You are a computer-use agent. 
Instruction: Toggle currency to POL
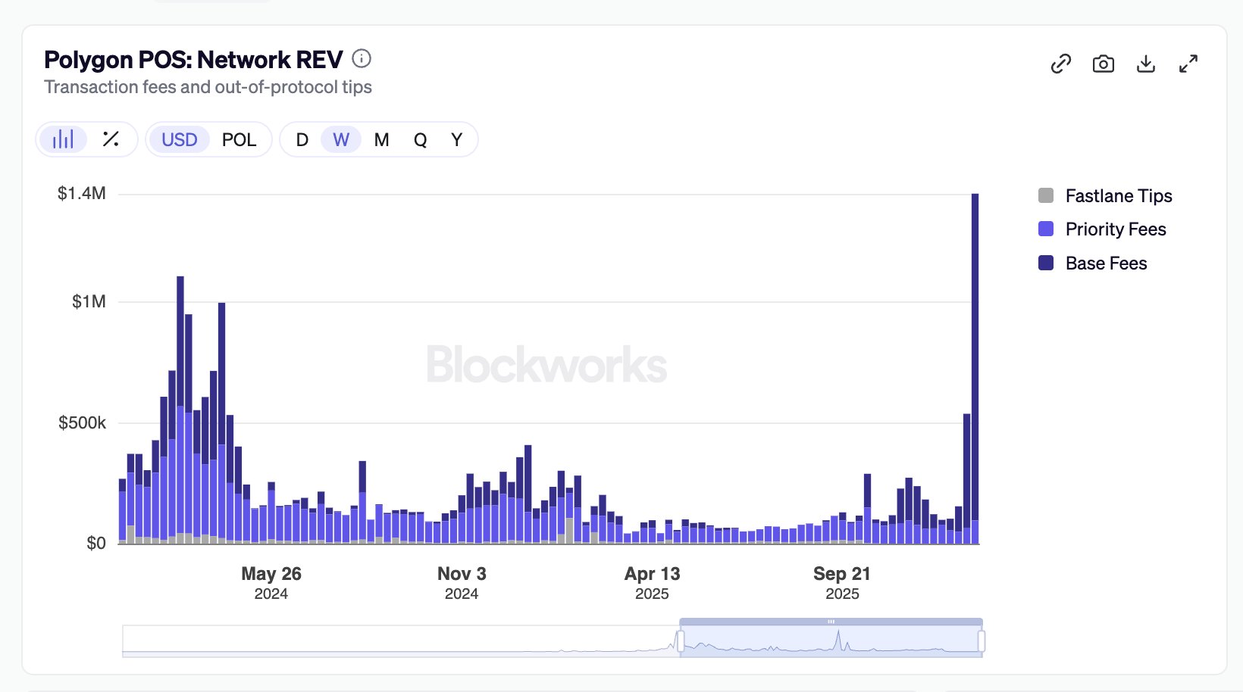(239, 140)
